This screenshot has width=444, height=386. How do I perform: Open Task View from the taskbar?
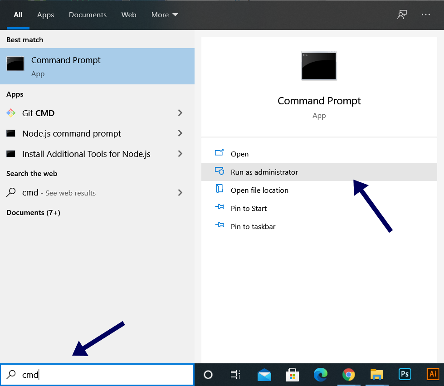[x=235, y=375]
